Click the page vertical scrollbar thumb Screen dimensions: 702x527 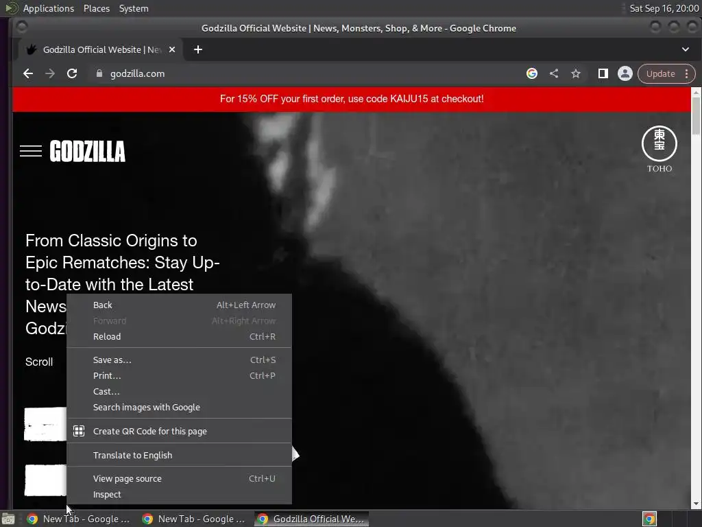[x=697, y=115]
